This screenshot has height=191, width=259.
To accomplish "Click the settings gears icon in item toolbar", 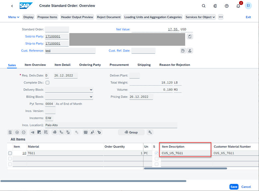I will pos(99,132).
